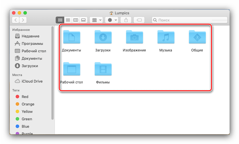Click the Share toolbar button

(x=126, y=20)
